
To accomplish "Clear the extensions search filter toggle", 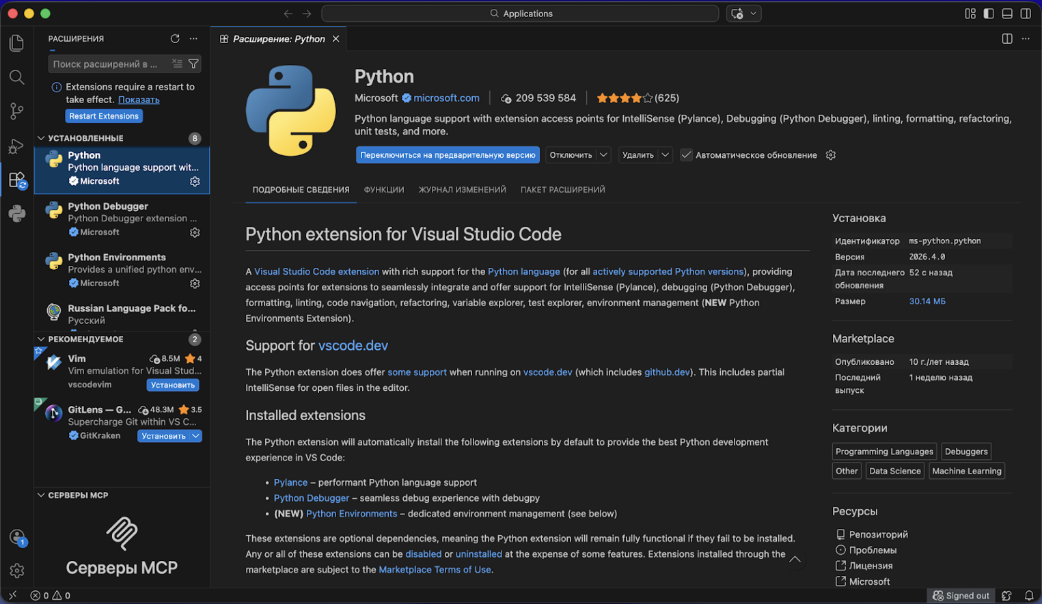I will (x=178, y=64).
